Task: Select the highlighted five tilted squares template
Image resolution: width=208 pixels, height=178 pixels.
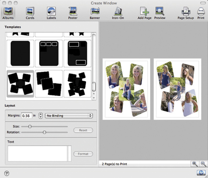Action: pyautogui.click(x=20, y=84)
